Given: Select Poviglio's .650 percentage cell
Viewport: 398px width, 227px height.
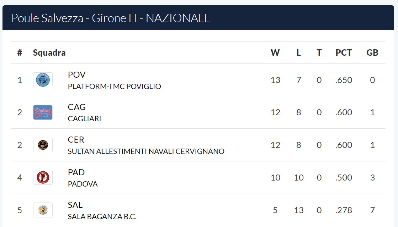Looking at the screenshot, I should pyautogui.click(x=344, y=80).
